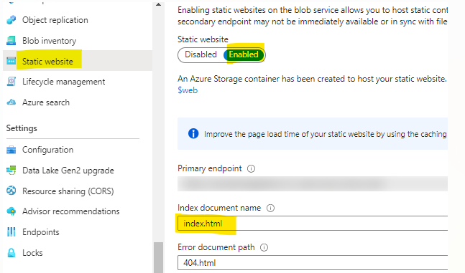Click the Endpoints bars icon
The height and width of the screenshot is (273, 465).
[x=11, y=232]
